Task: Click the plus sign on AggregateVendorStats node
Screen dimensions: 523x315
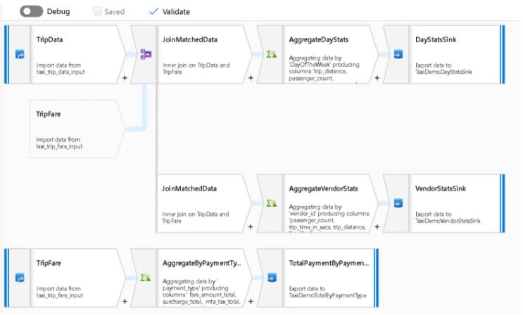Action: point(377,226)
